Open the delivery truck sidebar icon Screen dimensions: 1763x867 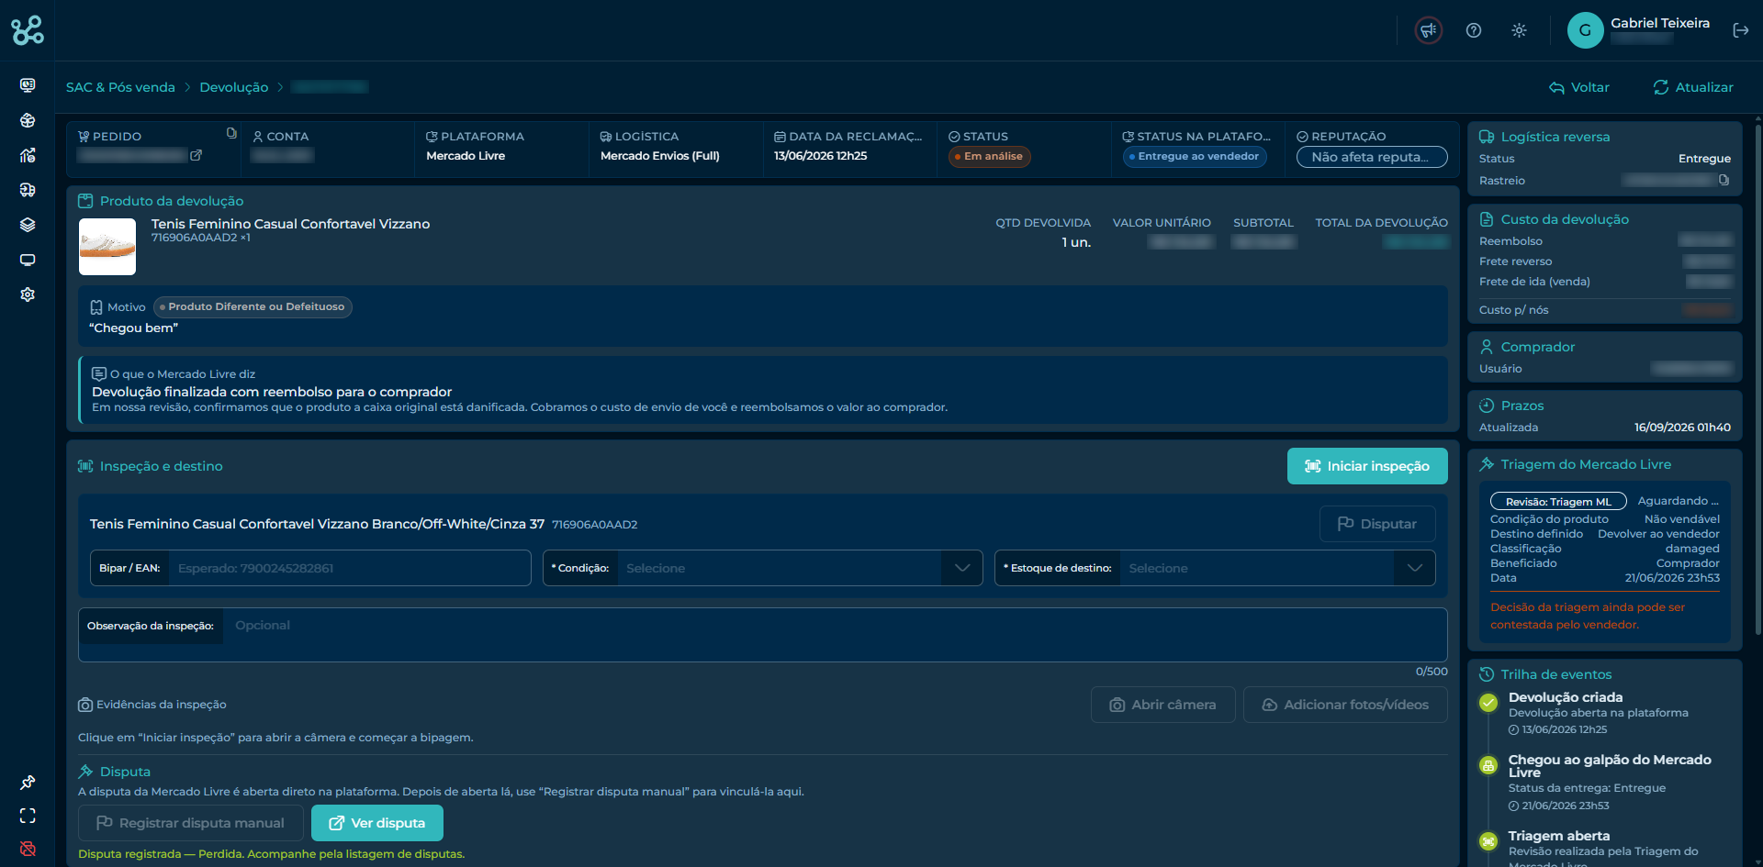(28, 190)
